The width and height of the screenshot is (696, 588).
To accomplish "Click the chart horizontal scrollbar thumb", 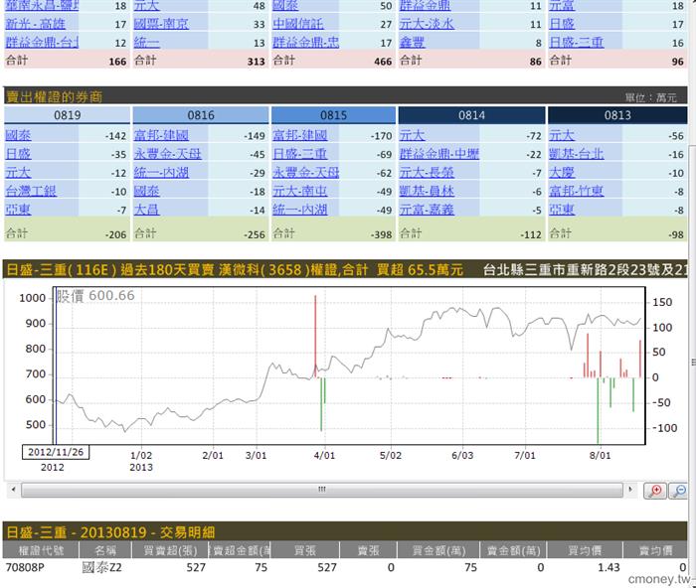I will point(322,490).
